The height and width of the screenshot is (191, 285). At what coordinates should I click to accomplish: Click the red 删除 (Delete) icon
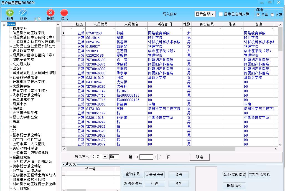50,13
